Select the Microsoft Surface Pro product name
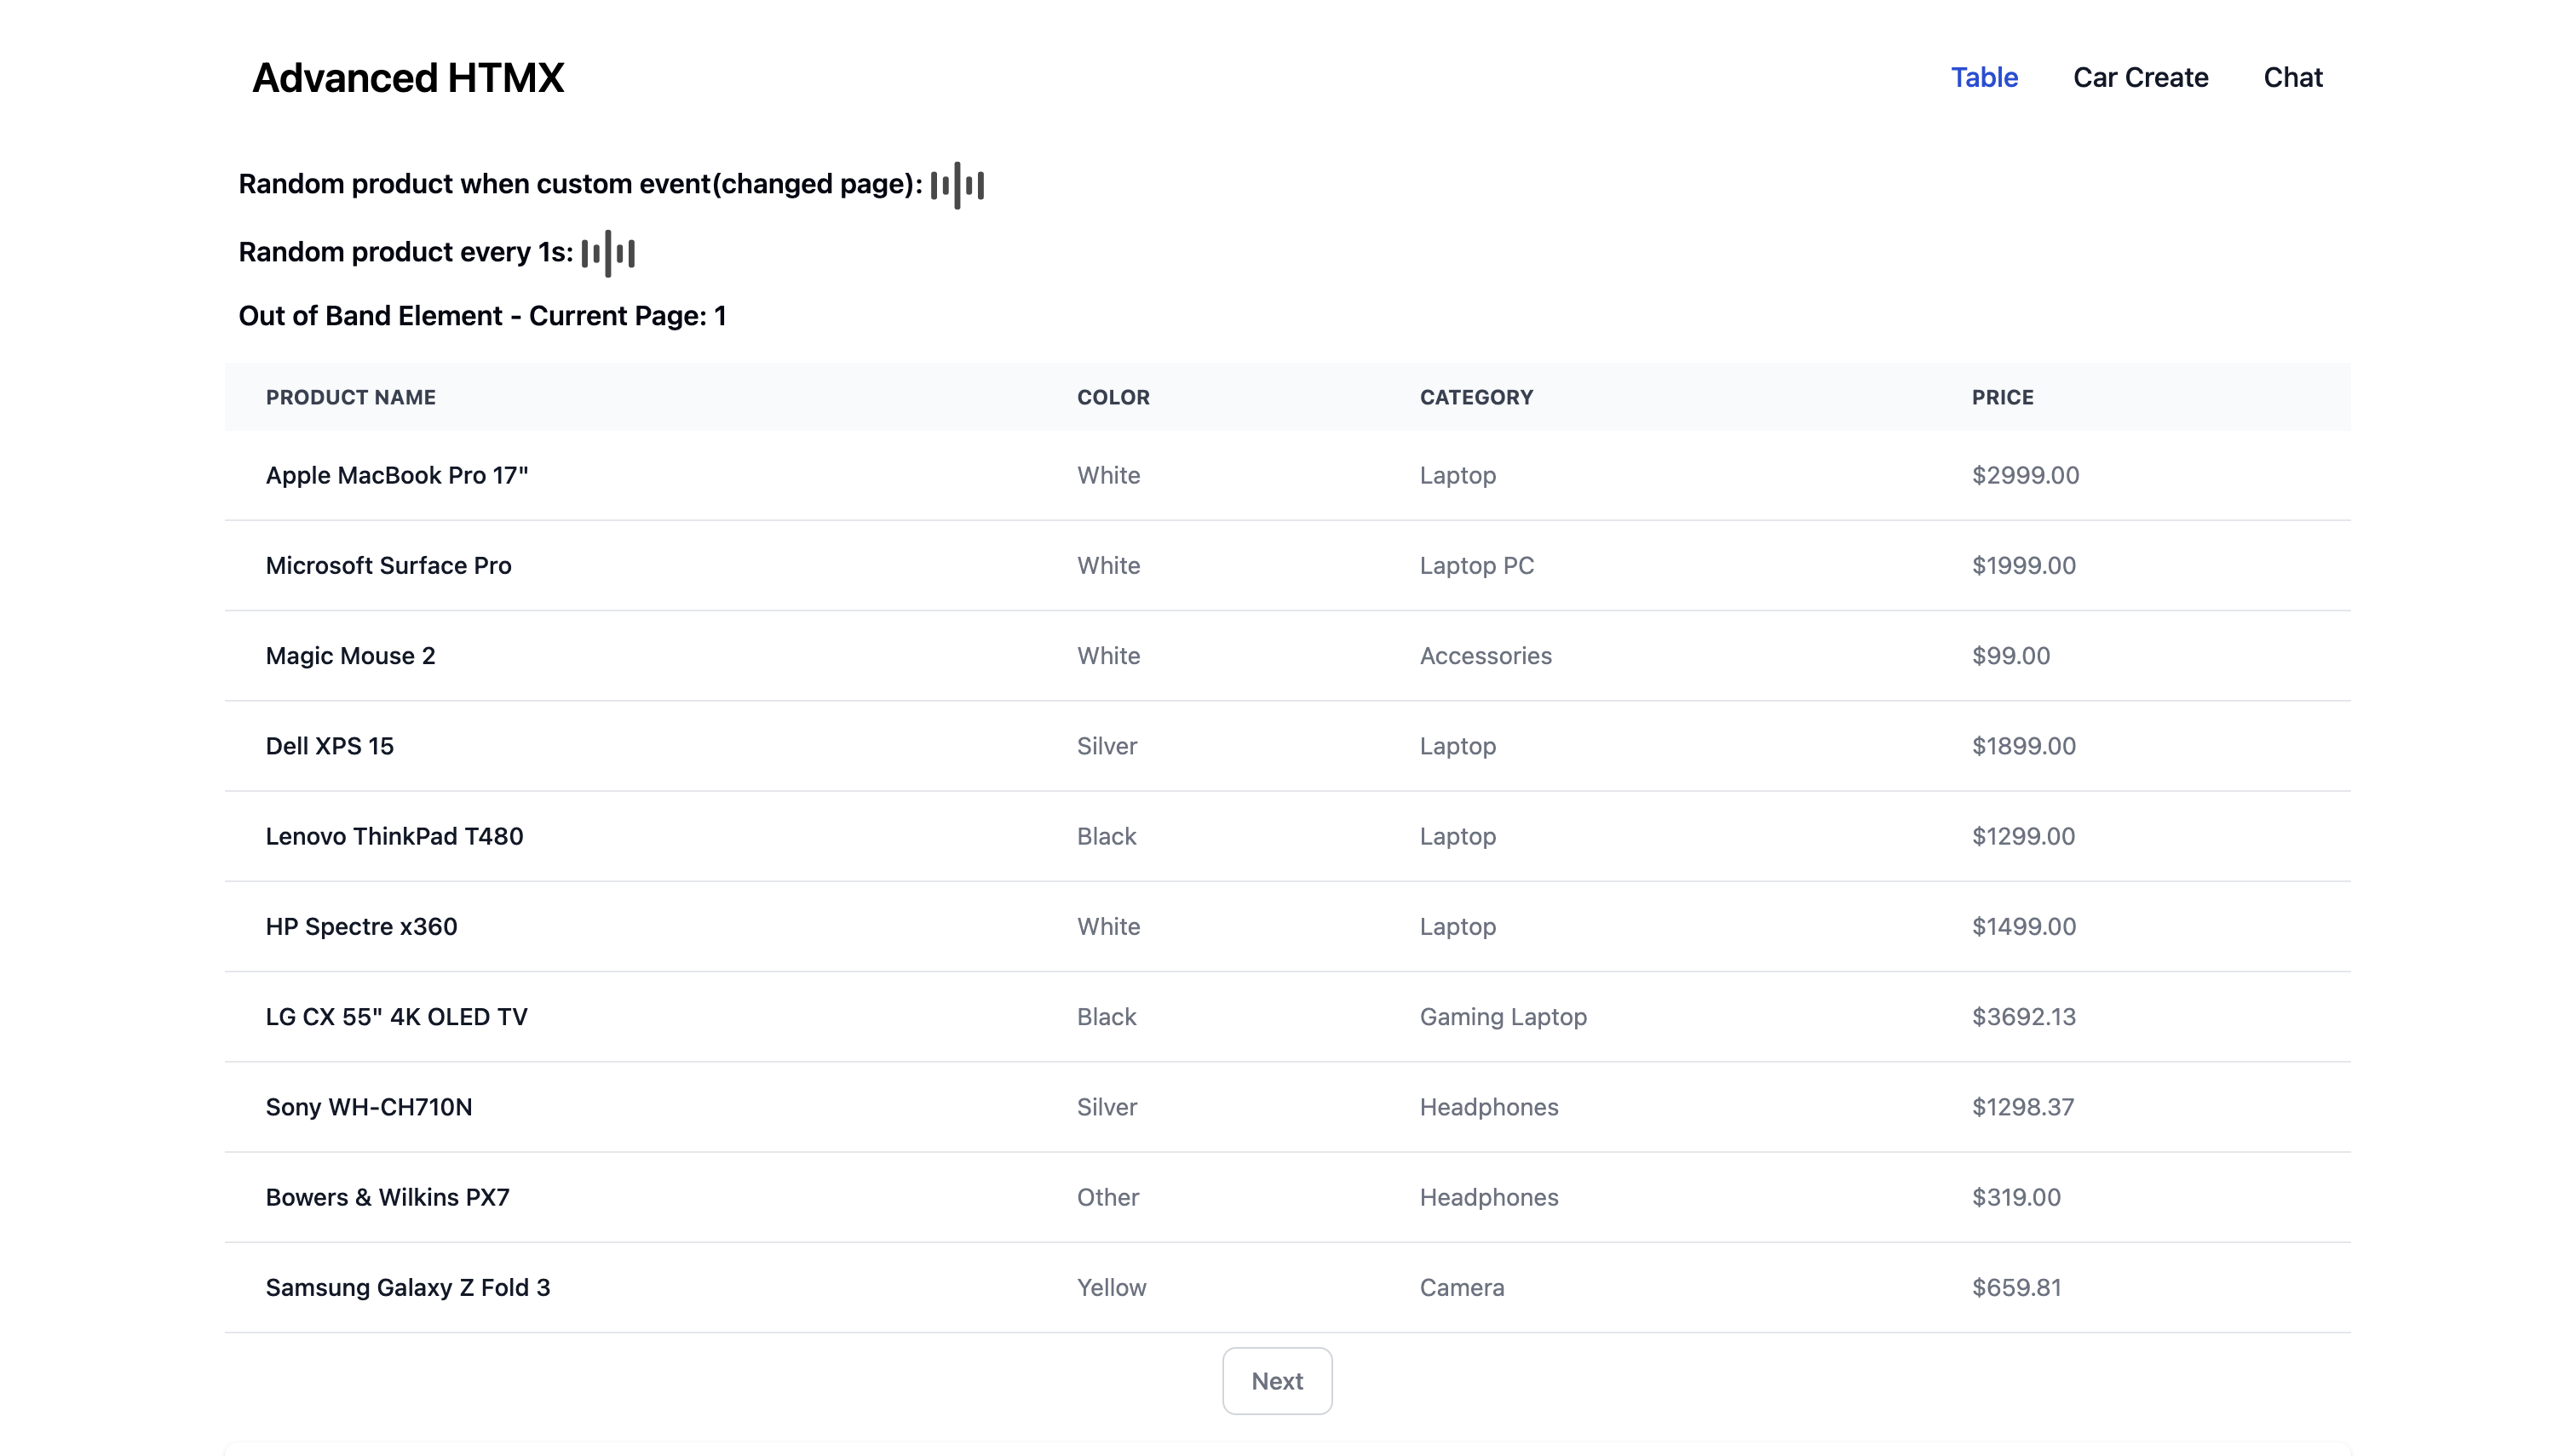 [388, 565]
